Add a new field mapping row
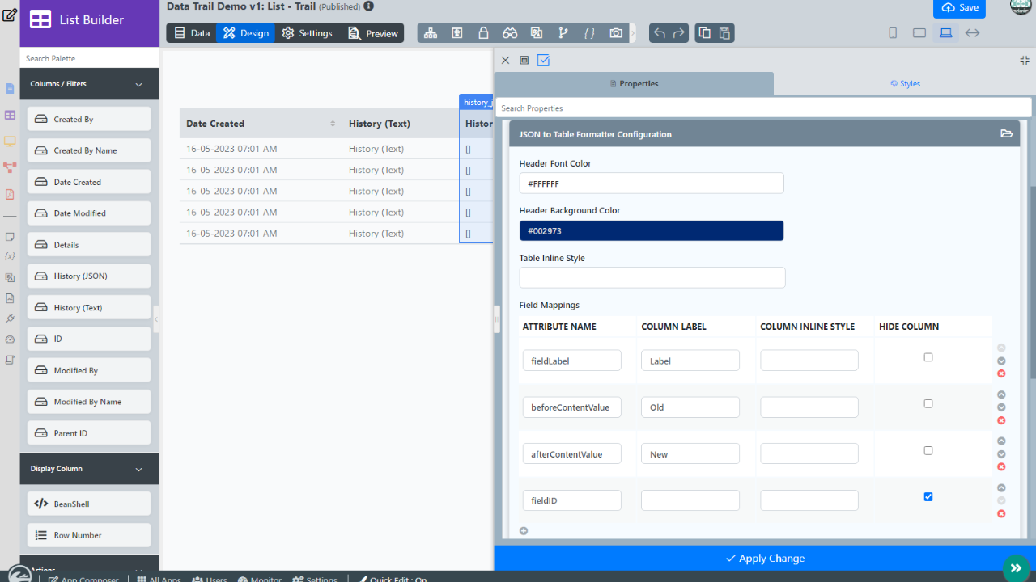 [x=524, y=531]
